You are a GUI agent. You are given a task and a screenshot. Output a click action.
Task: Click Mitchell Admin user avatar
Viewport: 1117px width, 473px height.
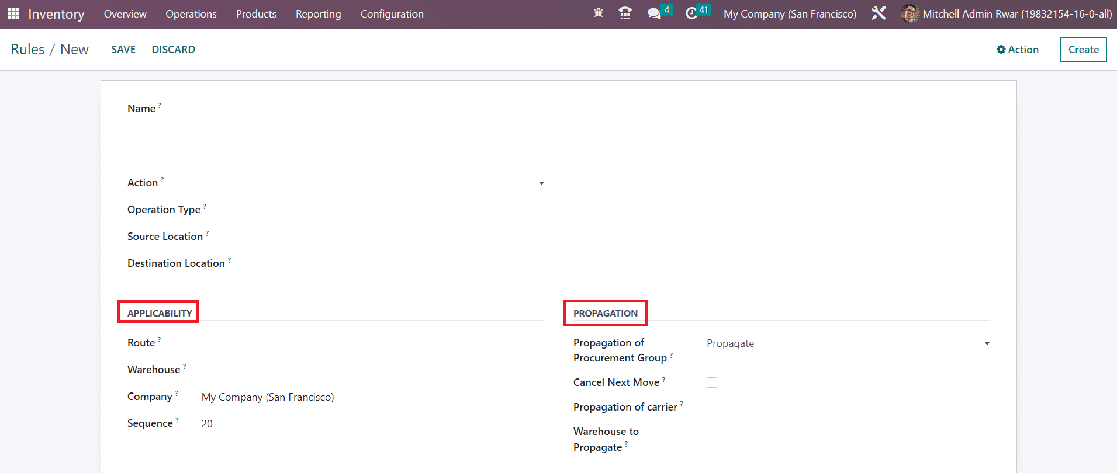(x=909, y=13)
